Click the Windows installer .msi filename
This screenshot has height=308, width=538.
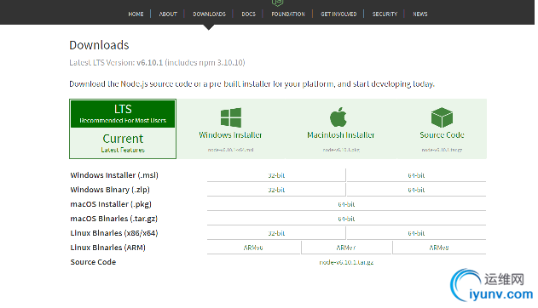(230, 150)
